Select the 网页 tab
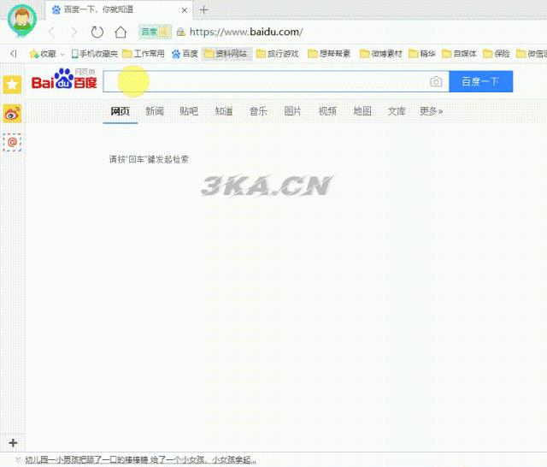 (120, 111)
